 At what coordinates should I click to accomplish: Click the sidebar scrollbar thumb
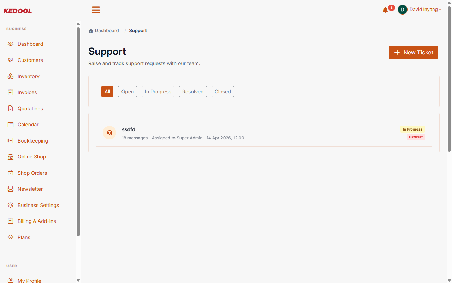point(78,132)
